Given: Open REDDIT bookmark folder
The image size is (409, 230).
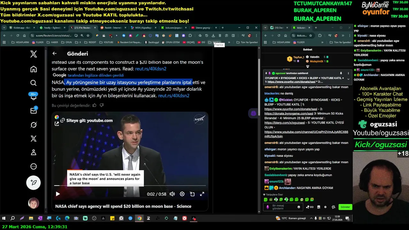Looking at the screenshot, I should pos(90,42).
